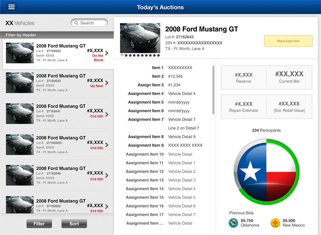Click the yellow Status Goes Here box

pyautogui.click(x=288, y=41)
